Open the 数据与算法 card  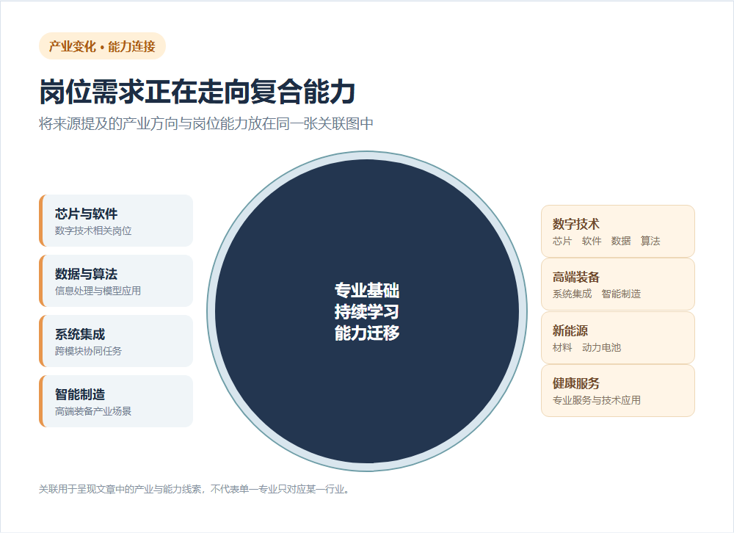(116, 280)
